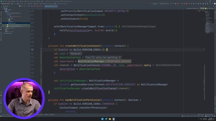Click the red error indicator in editor corner
This screenshot has height=121, width=216.
coord(197,11)
